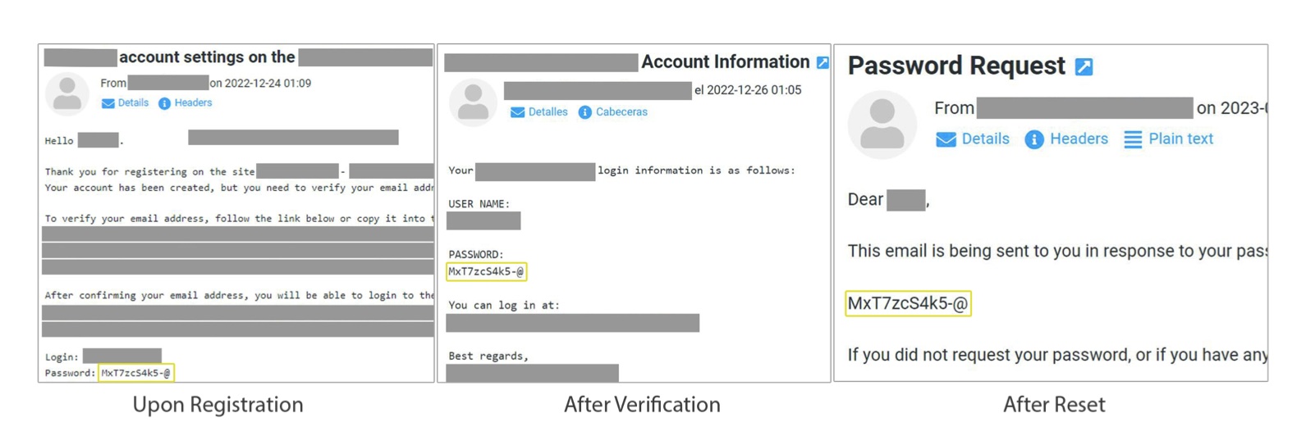Click the lines icon beside Plain text

point(1133,139)
